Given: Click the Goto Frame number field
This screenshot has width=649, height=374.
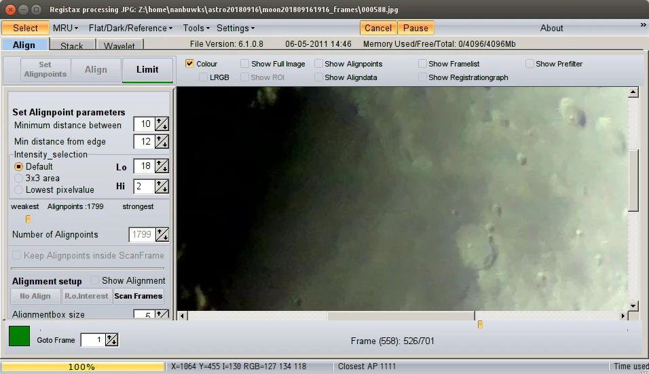Looking at the screenshot, I should tap(93, 340).
